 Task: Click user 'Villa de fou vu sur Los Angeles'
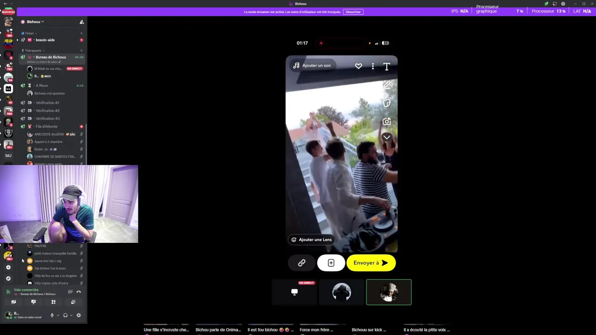pos(55,276)
